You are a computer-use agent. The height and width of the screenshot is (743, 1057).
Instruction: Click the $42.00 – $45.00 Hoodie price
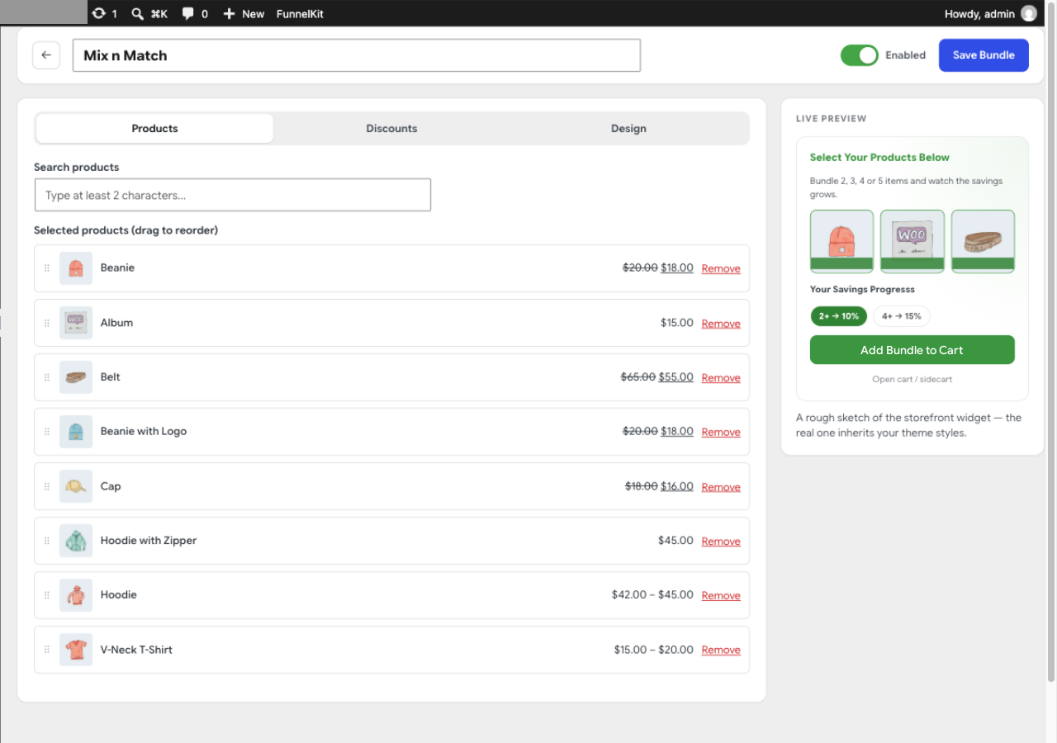pos(652,595)
